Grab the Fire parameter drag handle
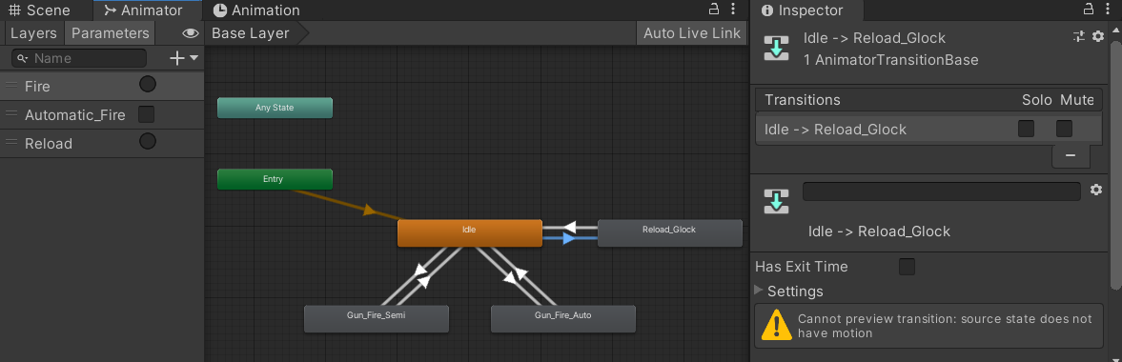The image size is (1122, 362). pyautogui.click(x=10, y=86)
